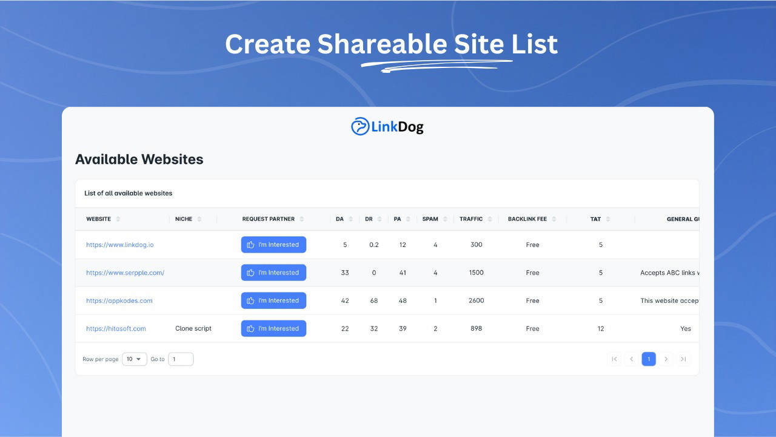This screenshot has width=776, height=437.
Task: Click the Clone script niche cell
Action: click(x=193, y=328)
